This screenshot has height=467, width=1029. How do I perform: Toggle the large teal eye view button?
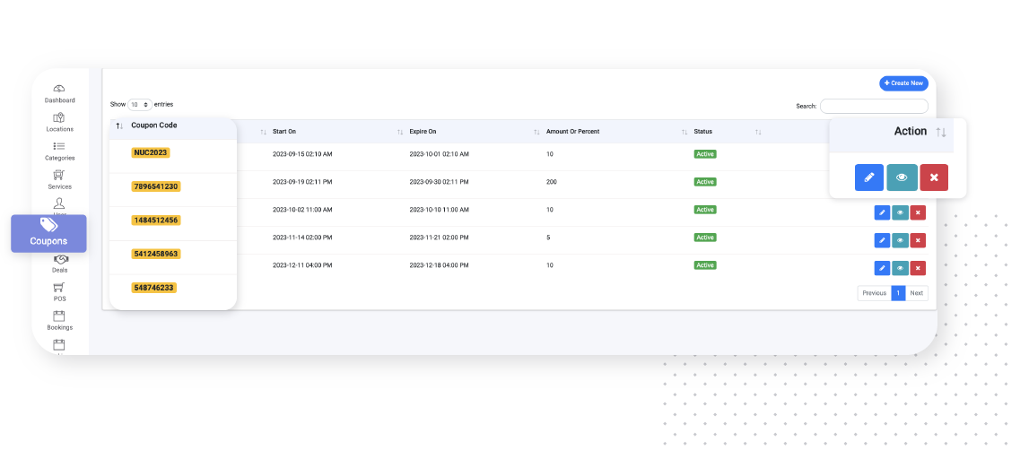coord(902,177)
